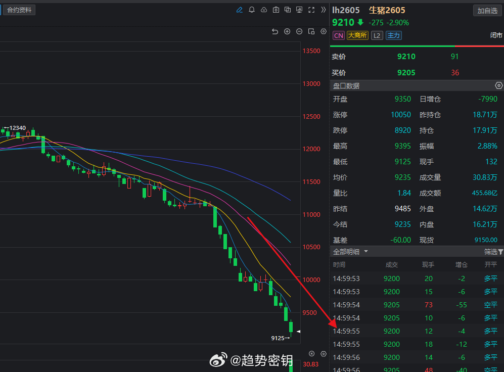504x372 pixels.
Task: Select the 14:59:56 trade with 14 lots
Action: (417, 357)
